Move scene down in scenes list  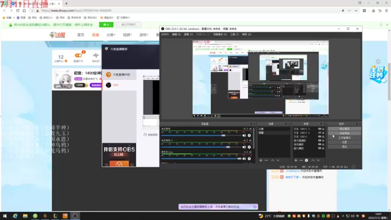[x=278, y=160]
